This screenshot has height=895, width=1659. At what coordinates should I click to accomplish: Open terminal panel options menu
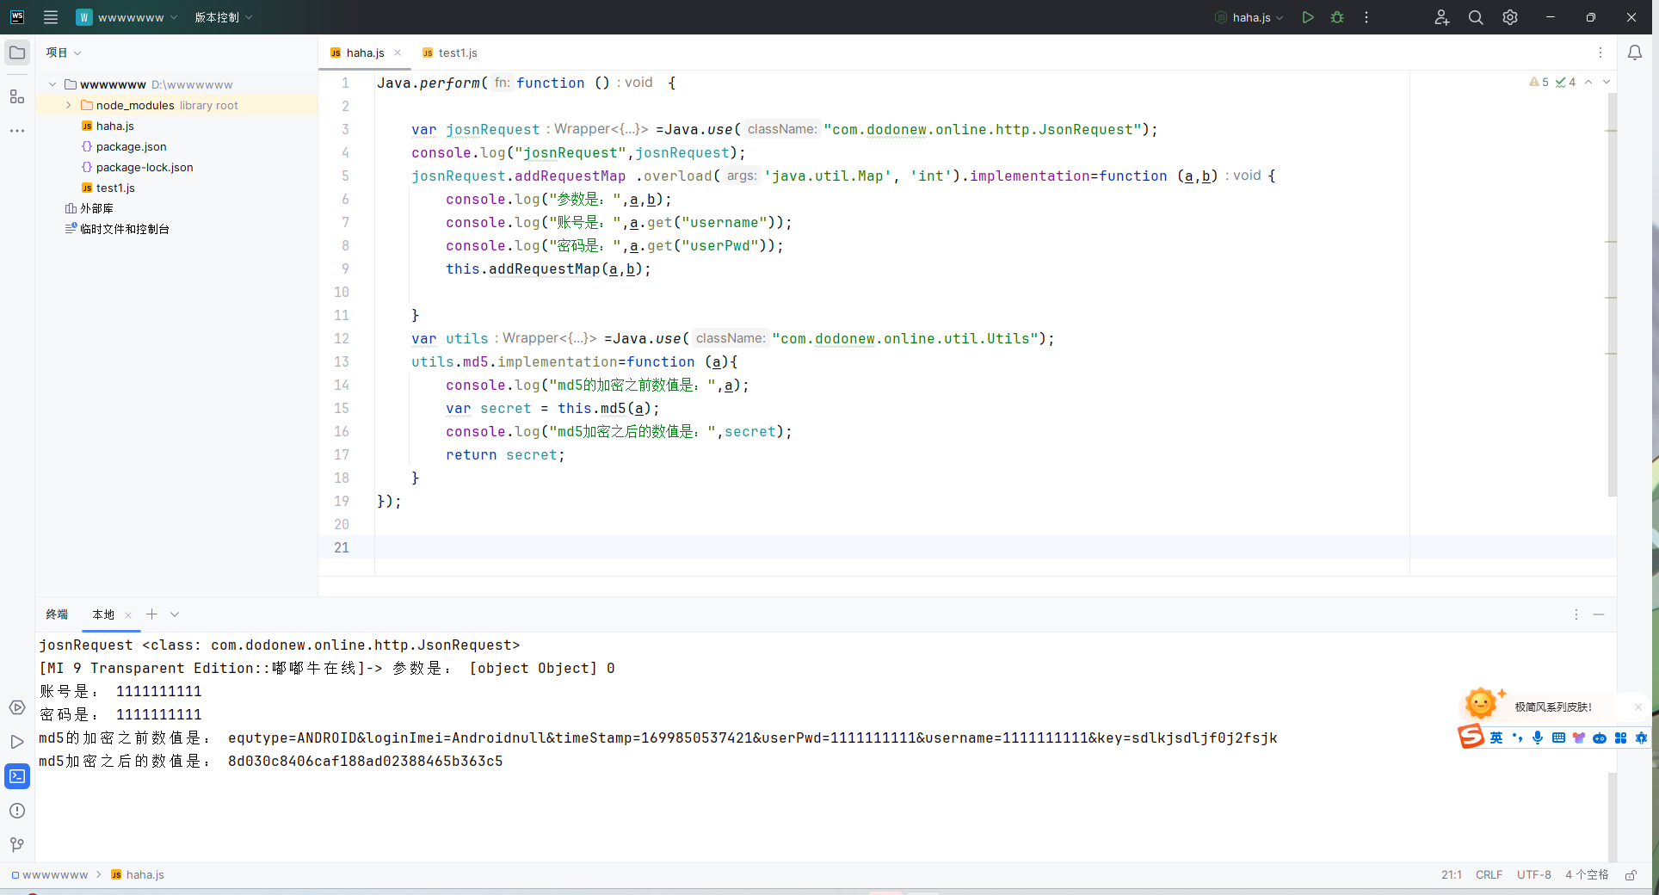(x=1576, y=614)
